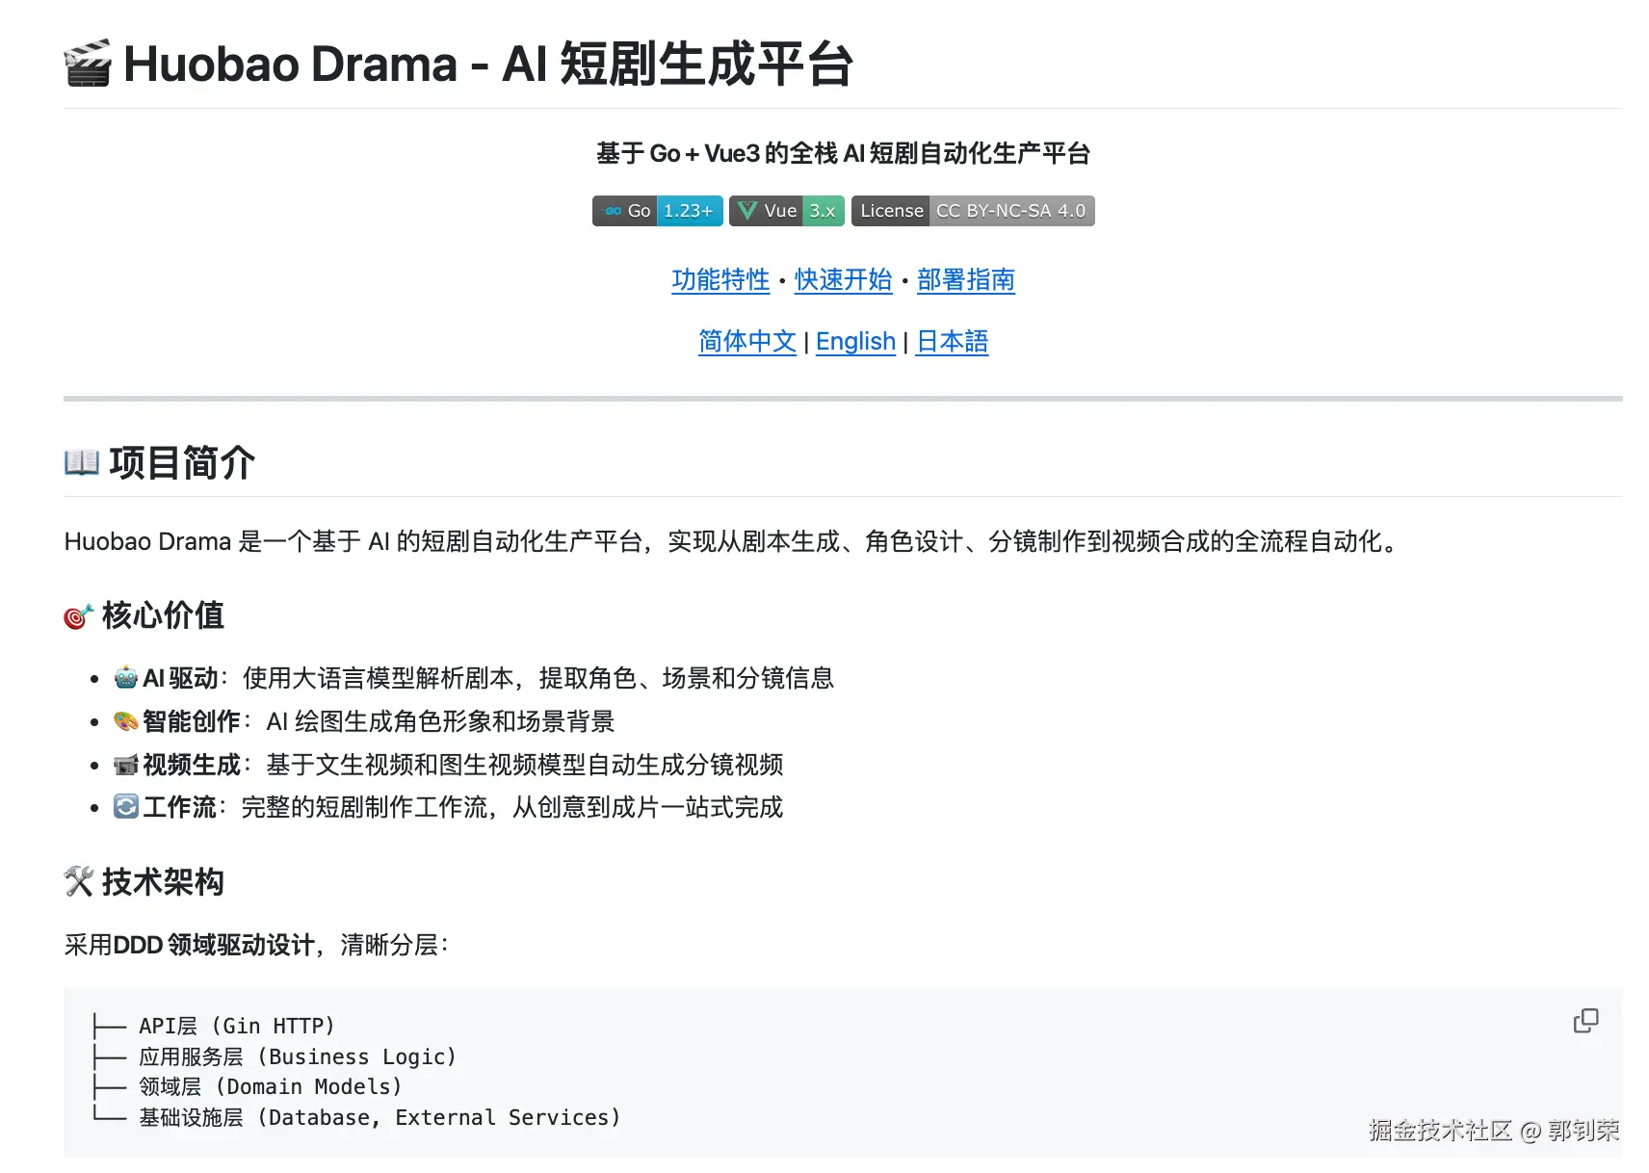
Task: Click the target dart icon beside 核心价值
Action: click(78, 615)
